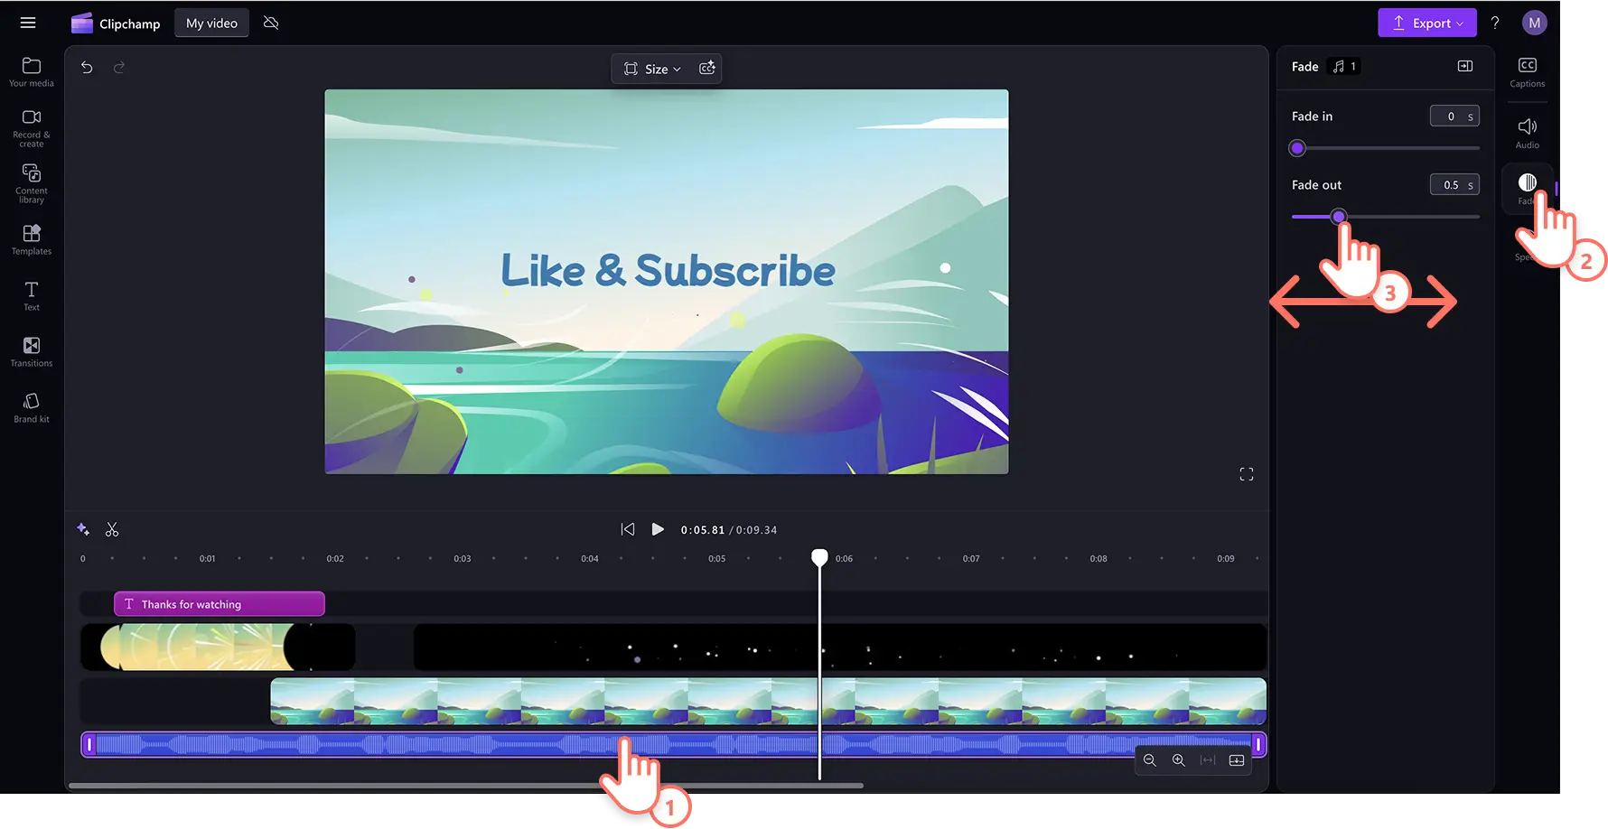The width and height of the screenshot is (1608, 829).
Task: Collapse the timeline panel icon
Action: (1237, 760)
